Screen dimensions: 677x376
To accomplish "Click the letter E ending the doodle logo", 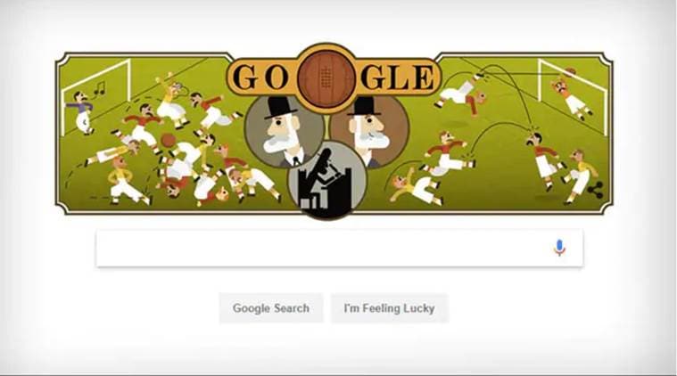I will coord(424,78).
